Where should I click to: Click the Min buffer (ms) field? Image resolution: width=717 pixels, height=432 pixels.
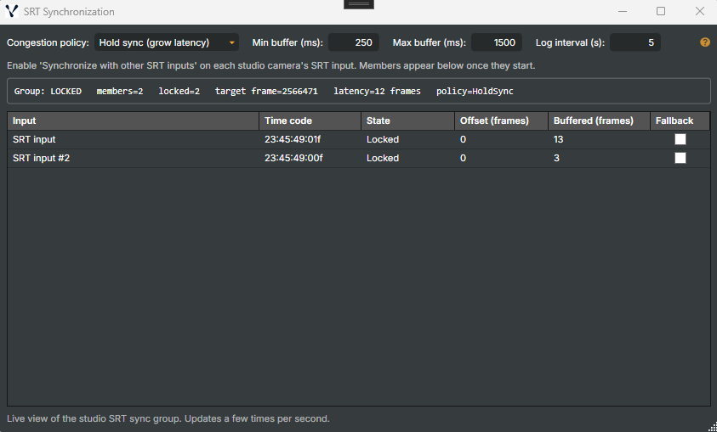coord(354,42)
